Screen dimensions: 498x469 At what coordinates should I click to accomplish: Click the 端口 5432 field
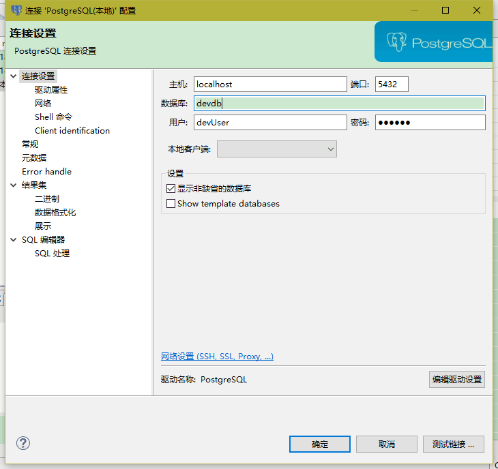392,84
